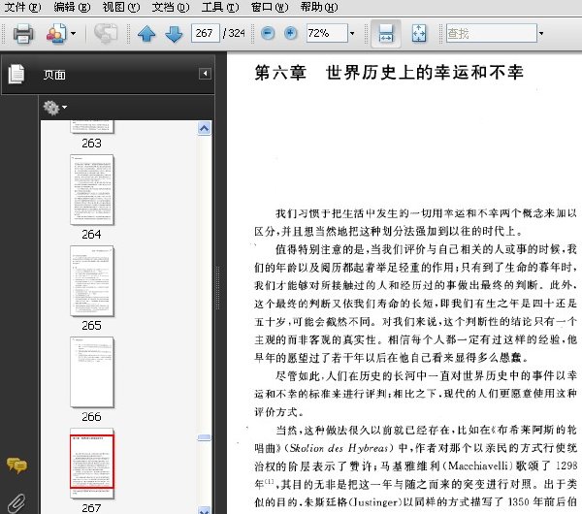The height and width of the screenshot is (514, 582).
Task: Select the highlighted page 267 thumbnail
Action: (x=92, y=463)
